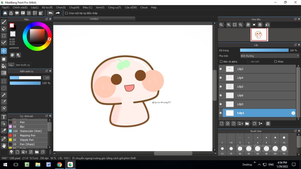Open the Chỉnh sửa(E) menu

coord(20,7)
